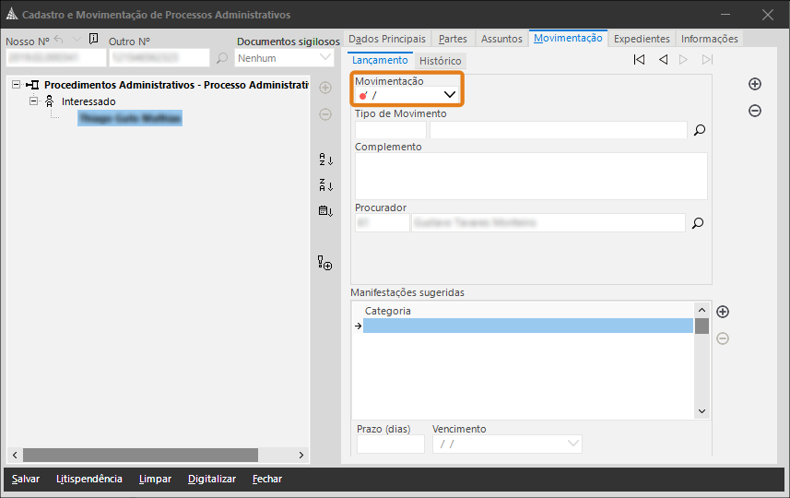Collapse Procedimentos Administrativos tree node

pos(18,84)
